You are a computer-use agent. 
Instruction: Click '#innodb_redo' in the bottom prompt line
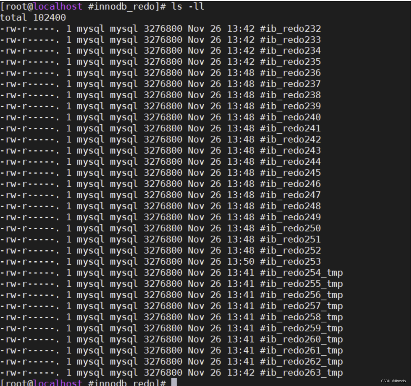[x=121, y=383]
